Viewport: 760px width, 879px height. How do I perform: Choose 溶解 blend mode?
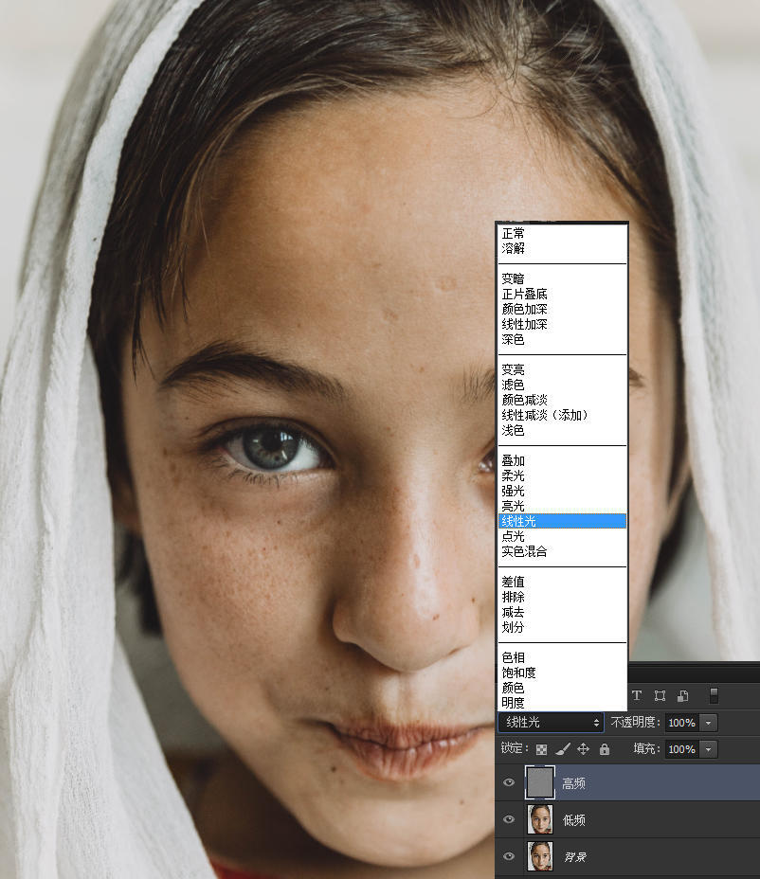coord(562,248)
